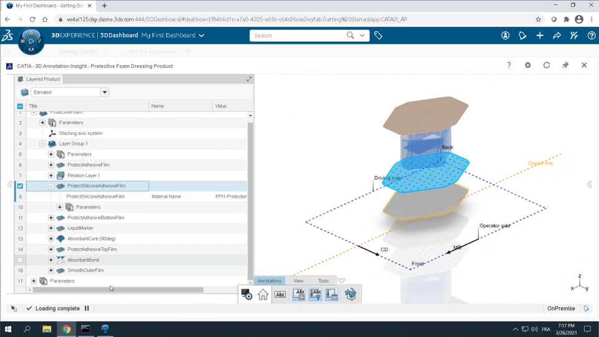This screenshot has height=337, width=599.
Task: Toggle the annotation table panel tool
Action: (x=331, y=294)
